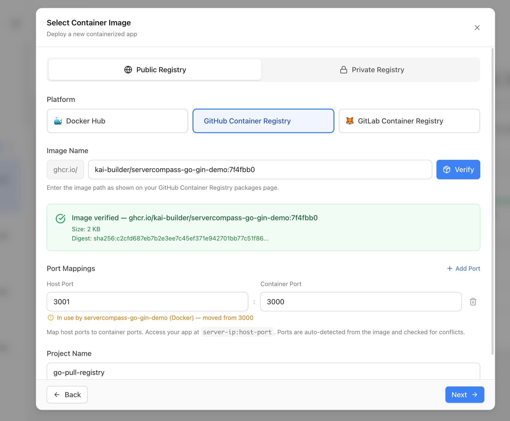Switch to the Public Registry tab

154,69
